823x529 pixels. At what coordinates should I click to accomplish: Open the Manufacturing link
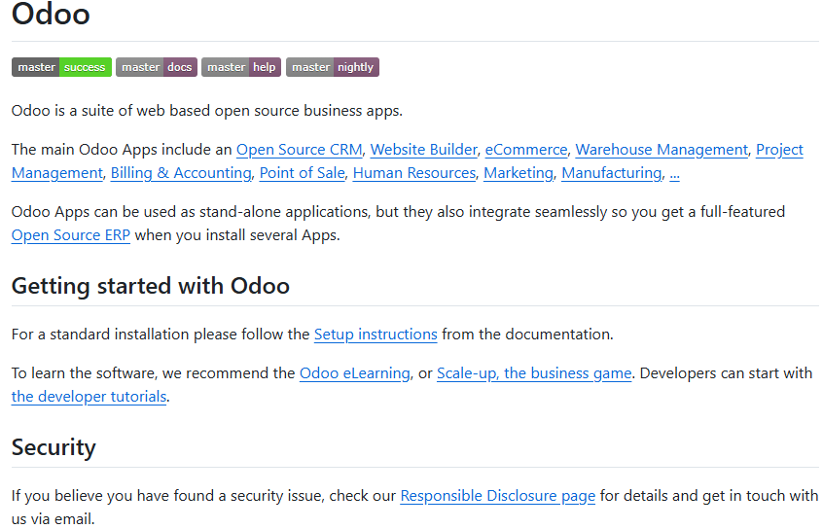(611, 173)
